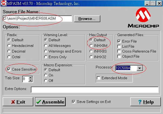The height and width of the screenshot is (114, 163).
Task: Click the Assemble button
Action: (51, 102)
